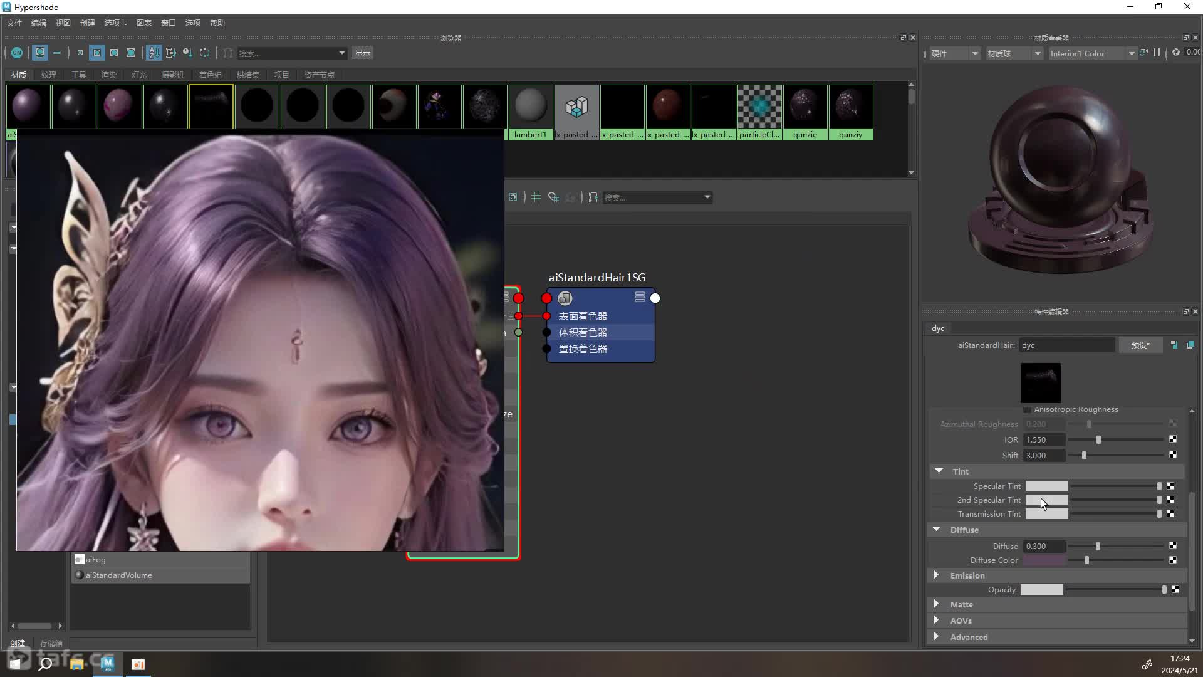Open the browser search dropdown arrow

click(342, 53)
